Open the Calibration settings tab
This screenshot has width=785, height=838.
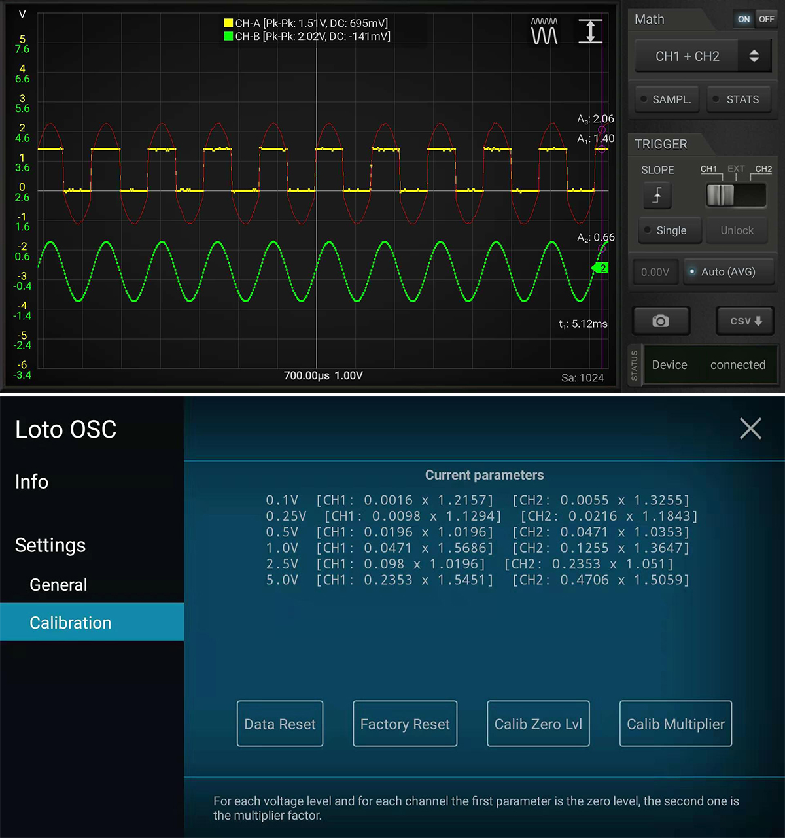click(71, 622)
